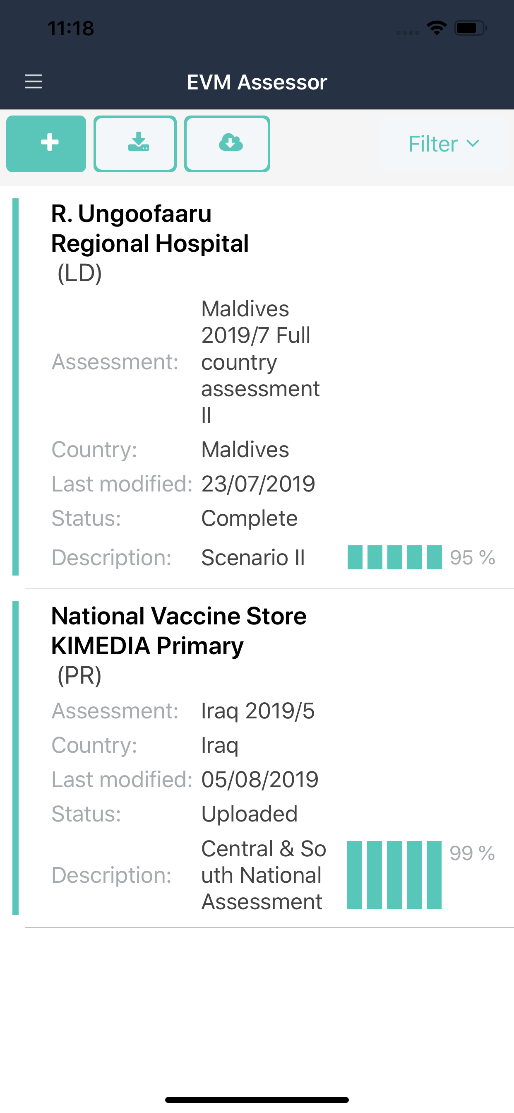Open the hamburger navigation menu
514x1113 pixels.
[x=33, y=81]
